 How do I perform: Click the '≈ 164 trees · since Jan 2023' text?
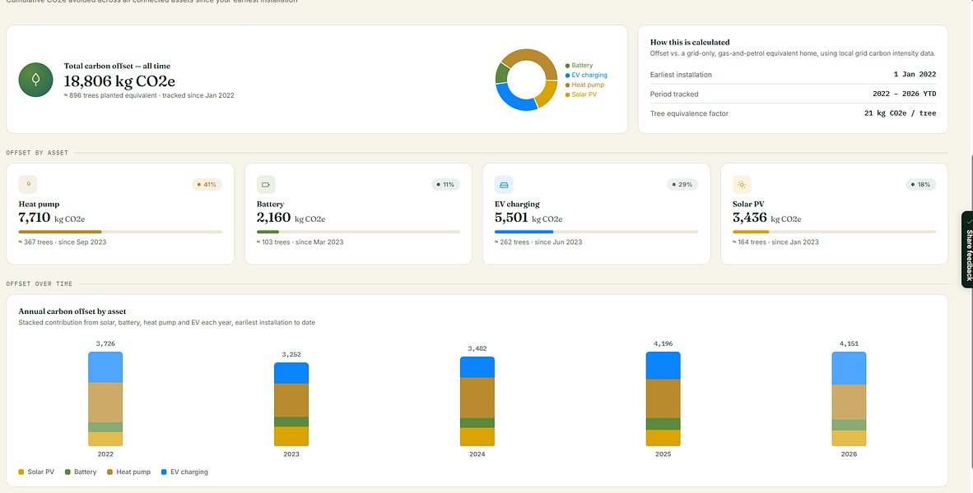pos(775,242)
